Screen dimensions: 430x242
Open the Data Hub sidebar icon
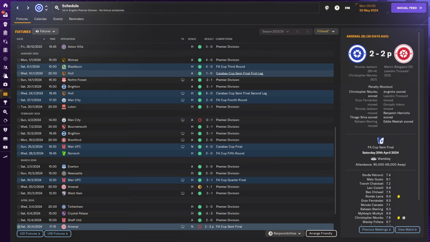pyautogui.click(x=5, y=58)
